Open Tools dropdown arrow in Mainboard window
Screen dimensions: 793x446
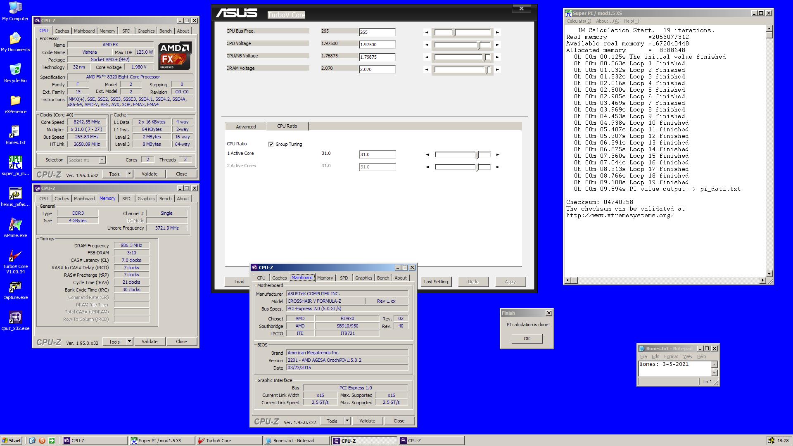click(x=347, y=421)
